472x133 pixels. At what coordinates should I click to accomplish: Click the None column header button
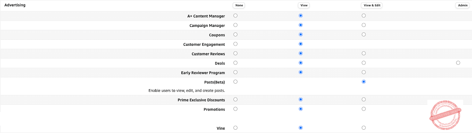pos(239,6)
